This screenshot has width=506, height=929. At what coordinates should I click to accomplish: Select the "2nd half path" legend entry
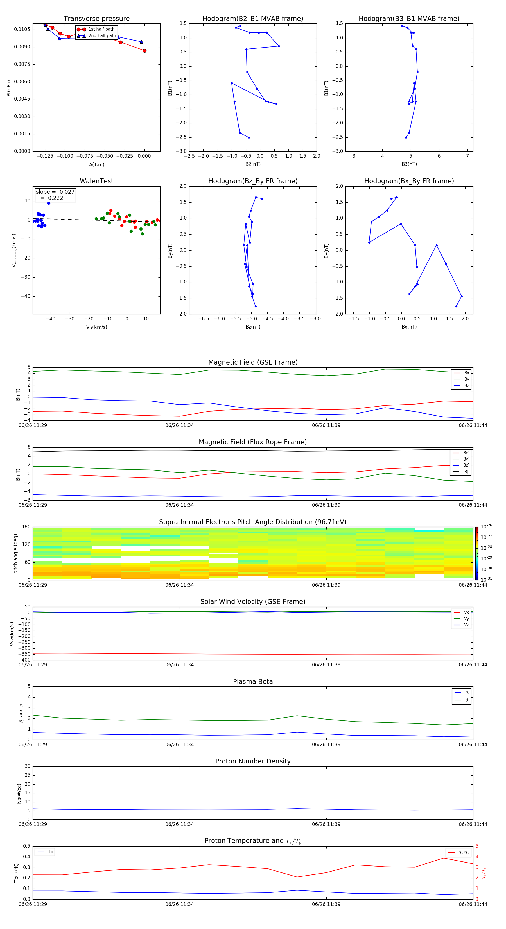(x=96, y=36)
